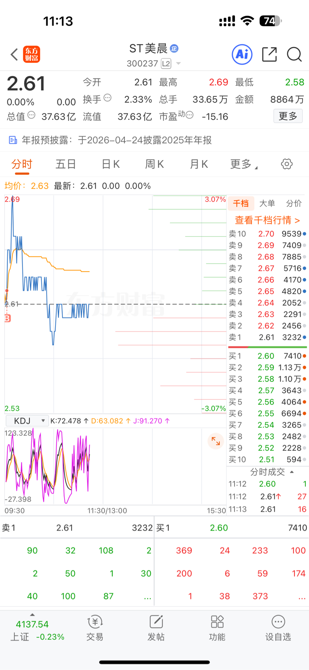Image resolution: width=309 pixels, height=670 pixels.
Task: Open the KDJ indicator dropdown
Action: coord(27,421)
